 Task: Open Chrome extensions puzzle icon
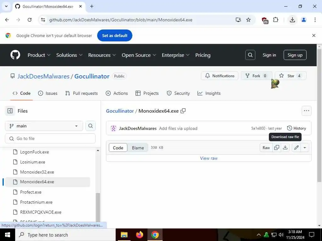[x=275, y=20]
